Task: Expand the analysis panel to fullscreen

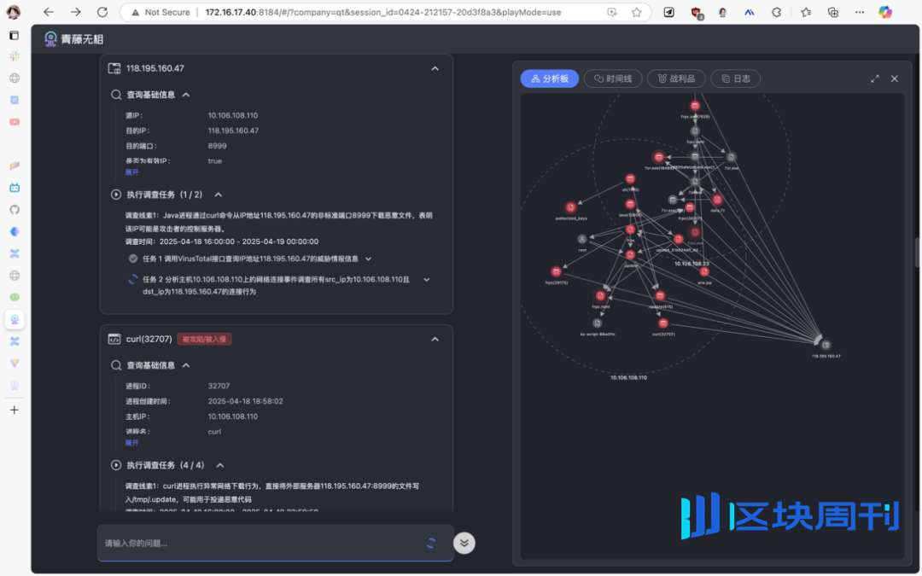Action: 875,79
